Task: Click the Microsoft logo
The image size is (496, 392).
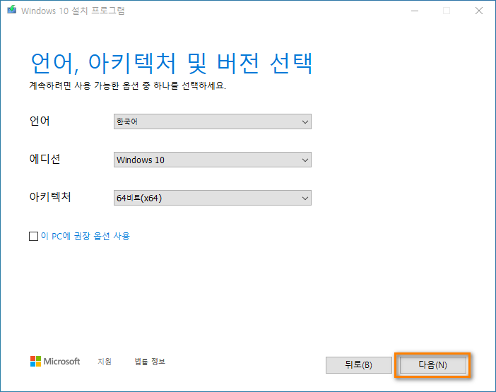Action: point(55,362)
